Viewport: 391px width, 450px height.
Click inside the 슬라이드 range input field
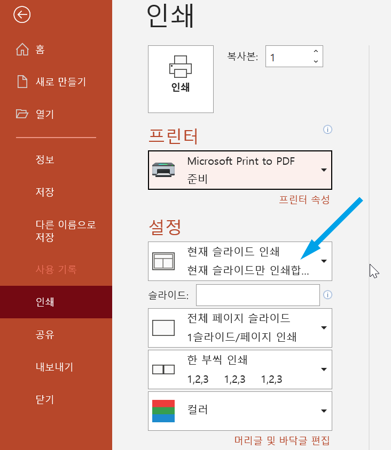point(258,295)
